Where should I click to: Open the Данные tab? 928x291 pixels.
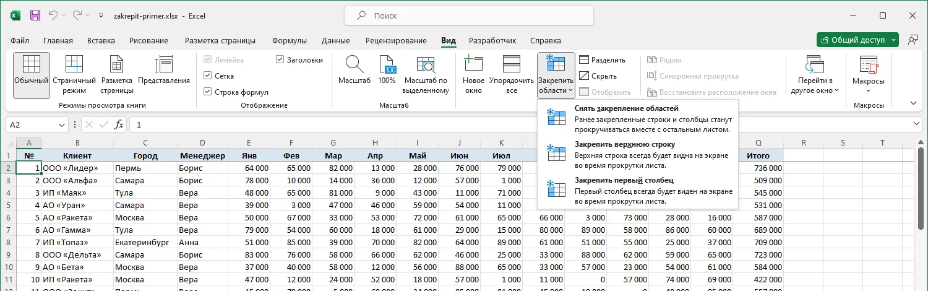pos(336,41)
